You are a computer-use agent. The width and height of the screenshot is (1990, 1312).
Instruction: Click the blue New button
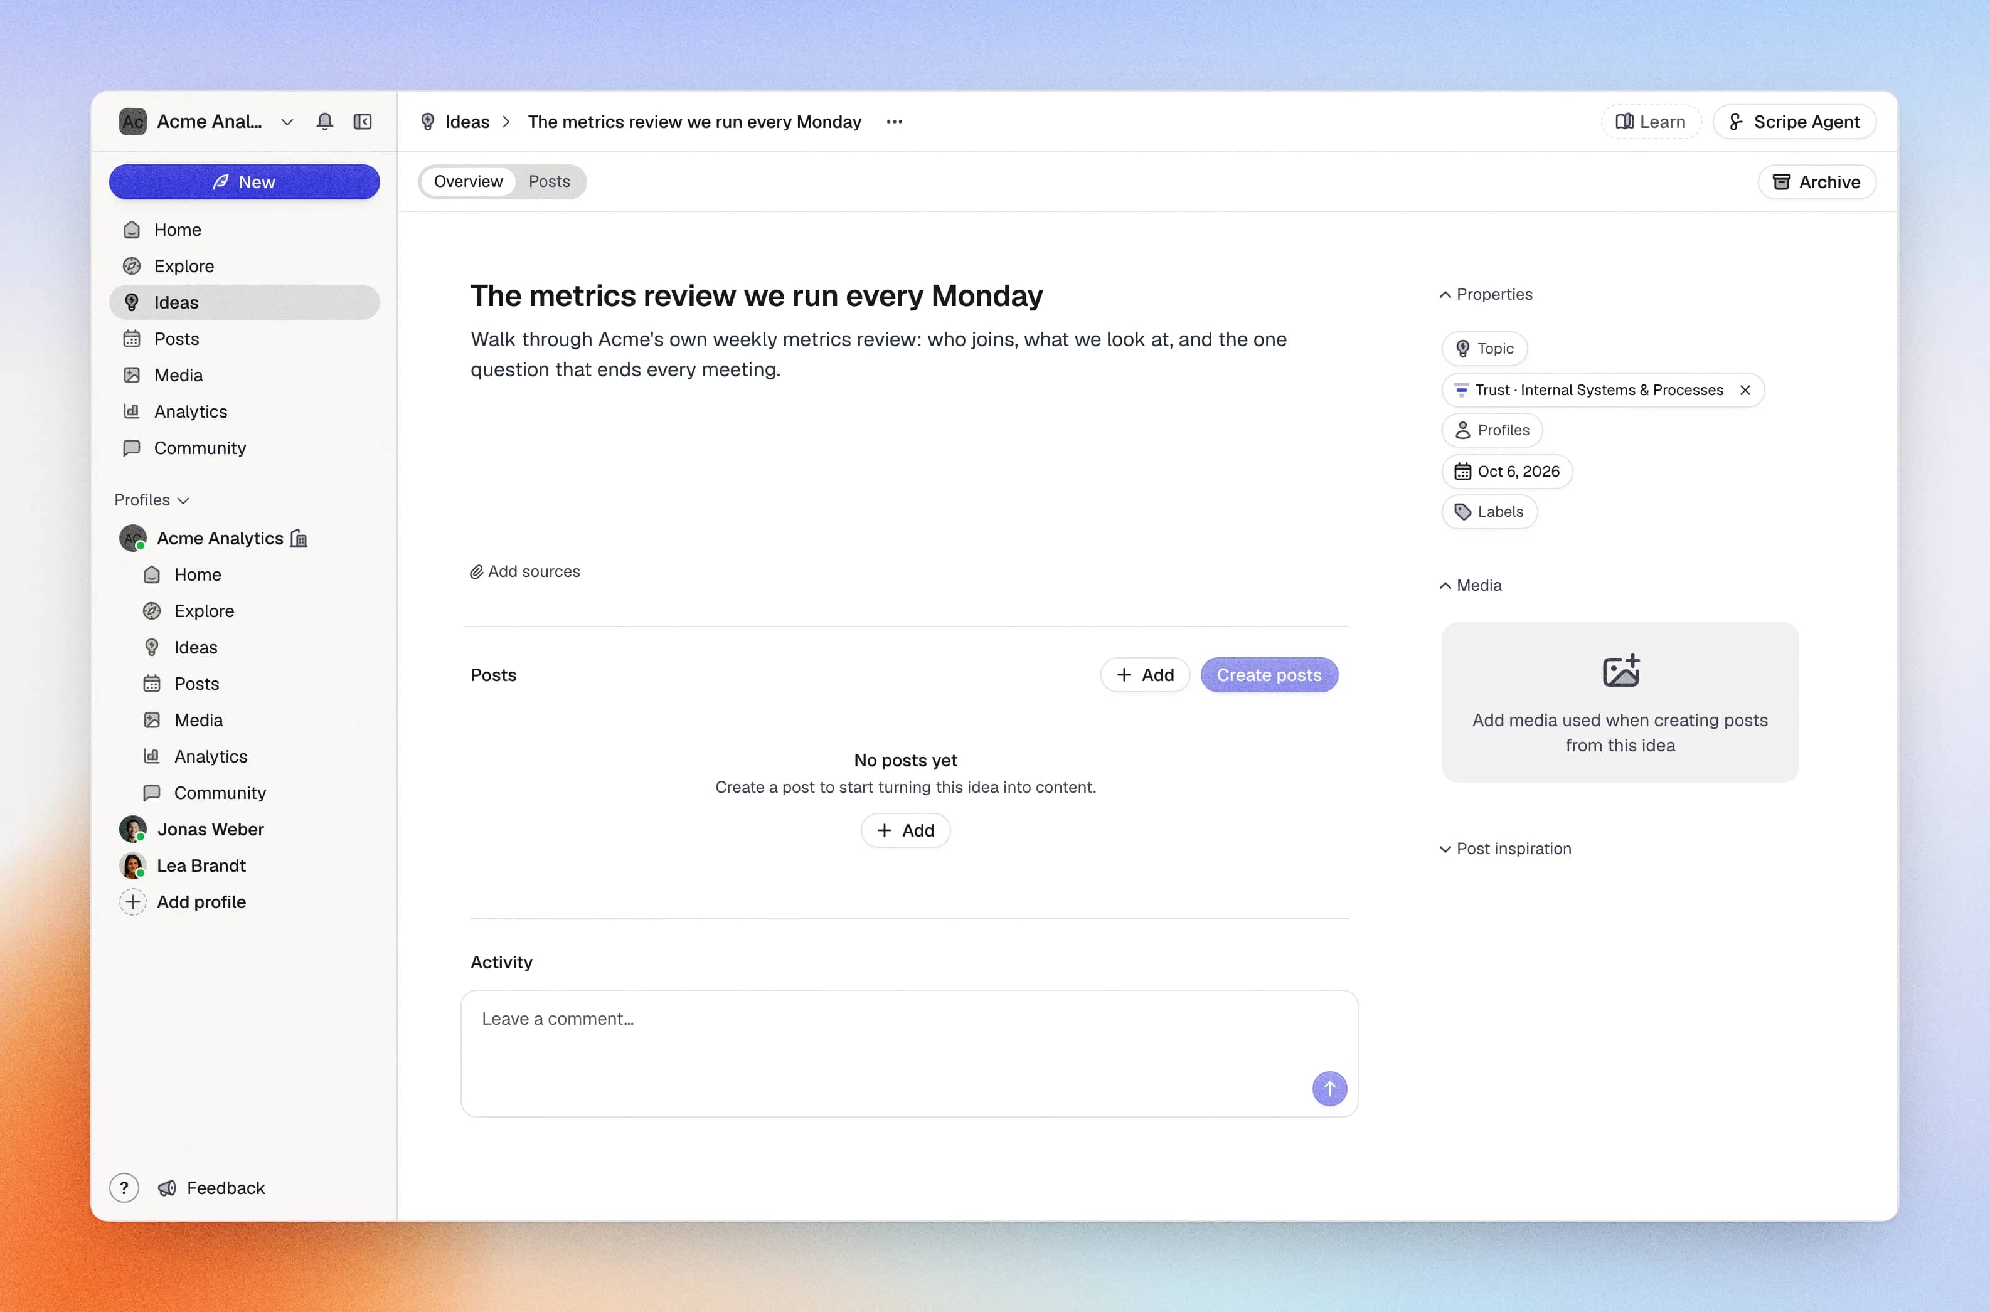tap(244, 183)
